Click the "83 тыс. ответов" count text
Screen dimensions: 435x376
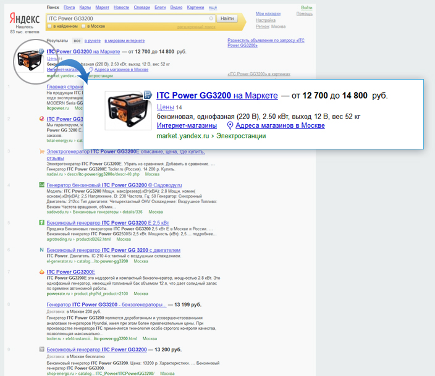[25, 32]
